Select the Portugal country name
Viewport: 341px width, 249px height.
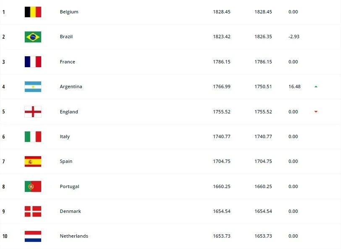point(69,186)
